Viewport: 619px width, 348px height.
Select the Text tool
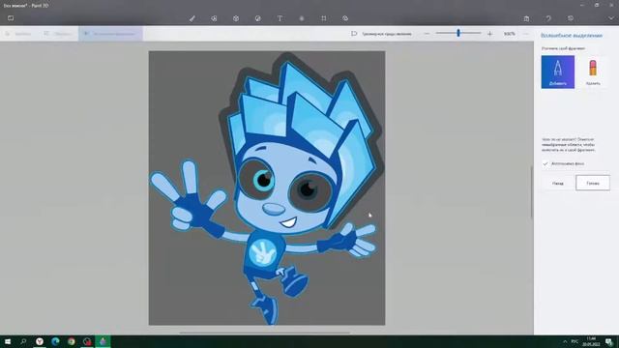(280, 18)
